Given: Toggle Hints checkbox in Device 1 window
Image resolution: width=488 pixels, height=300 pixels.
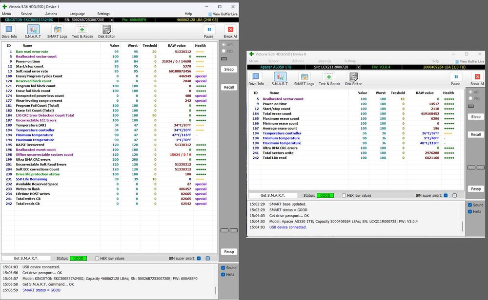Looking at the screenshot, I should pyautogui.click(x=223, y=275).
